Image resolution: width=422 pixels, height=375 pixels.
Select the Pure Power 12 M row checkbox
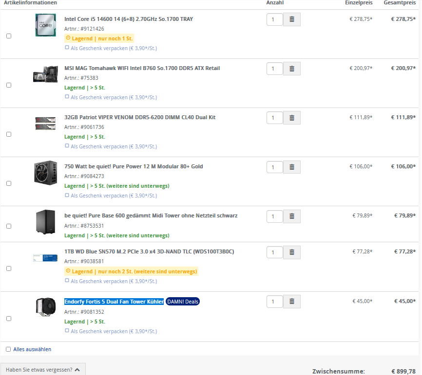(x=9, y=183)
